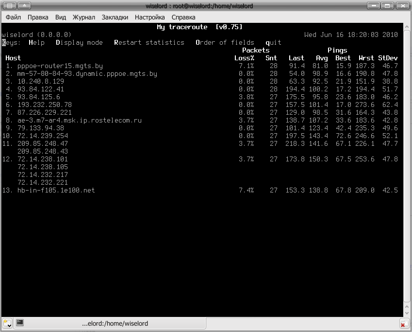
Task: Open the Журнал menu
Action: click(x=84, y=17)
